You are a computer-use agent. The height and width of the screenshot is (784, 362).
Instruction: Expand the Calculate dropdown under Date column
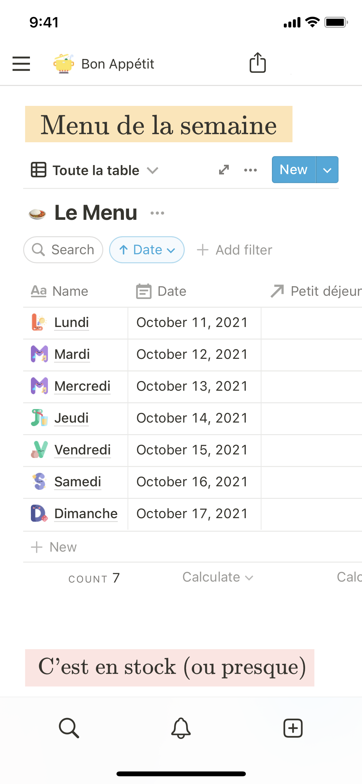pos(218,577)
